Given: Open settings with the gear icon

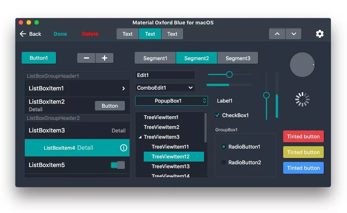Looking at the screenshot, I should pyautogui.click(x=319, y=34).
